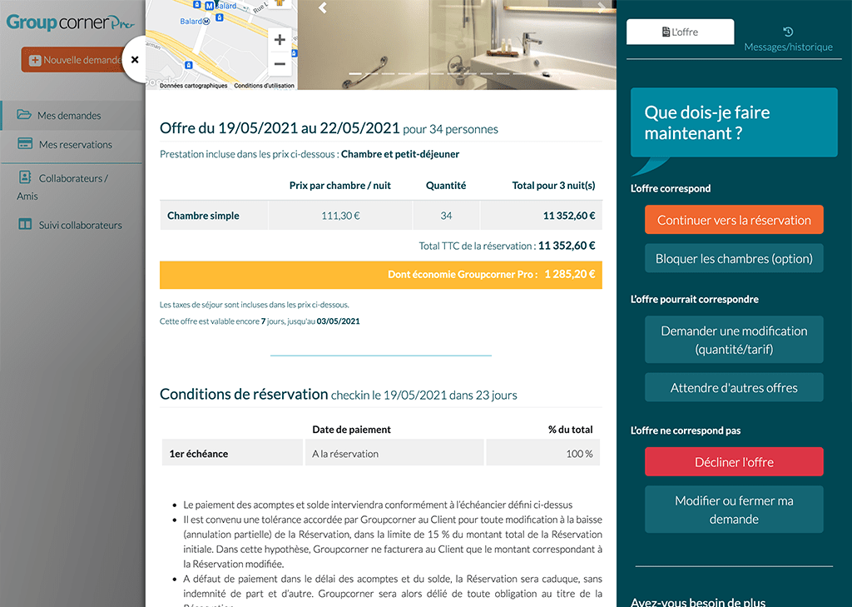Click Continuer vers la réservation
This screenshot has height=607, width=852.
[x=734, y=220]
